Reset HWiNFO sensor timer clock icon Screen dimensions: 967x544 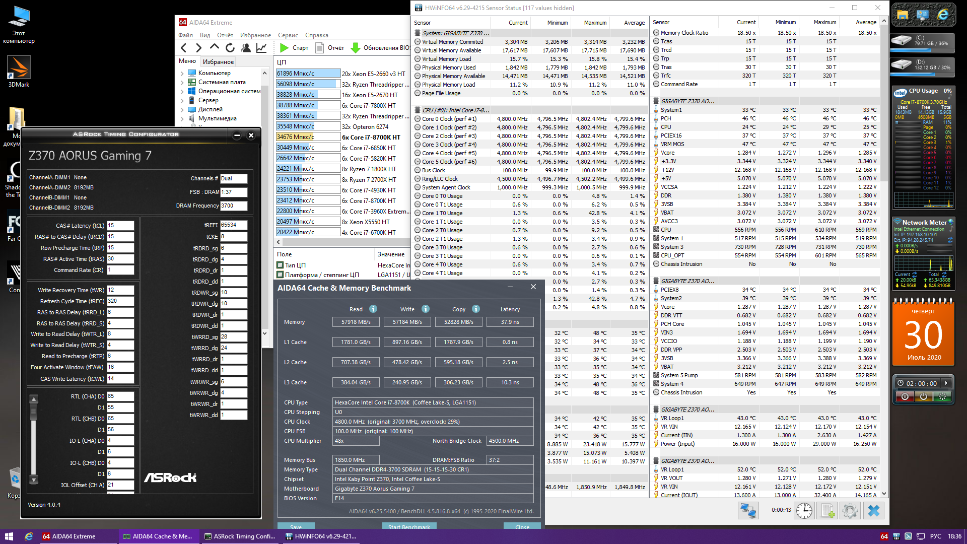coord(804,511)
